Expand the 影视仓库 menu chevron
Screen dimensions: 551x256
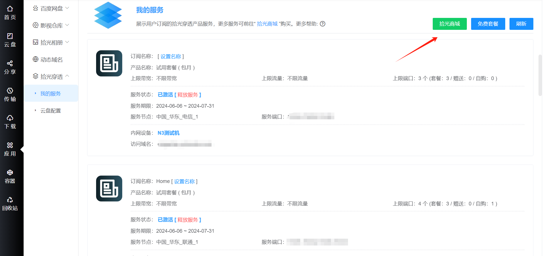click(67, 25)
